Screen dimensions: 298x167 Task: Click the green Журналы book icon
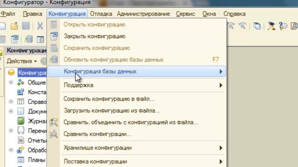[x=20, y=121]
